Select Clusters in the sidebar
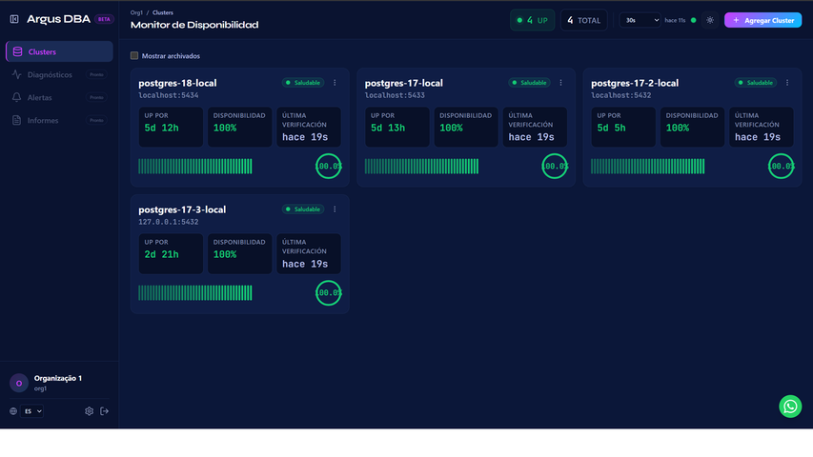The height and width of the screenshot is (457, 813). 59,51
